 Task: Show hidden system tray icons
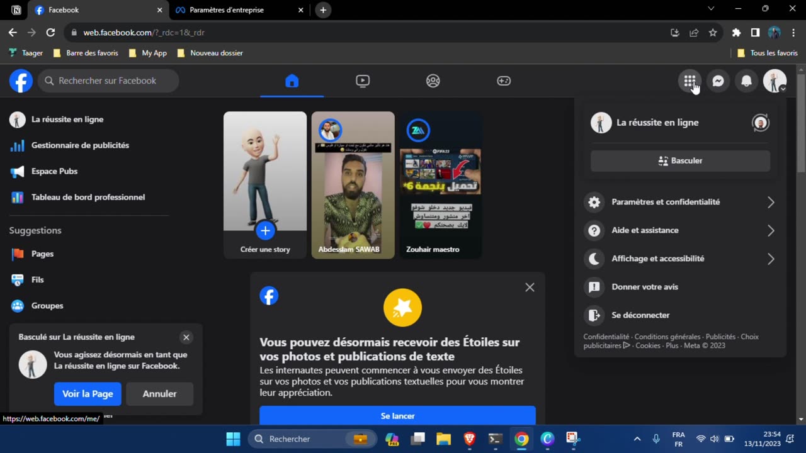pos(637,439)
